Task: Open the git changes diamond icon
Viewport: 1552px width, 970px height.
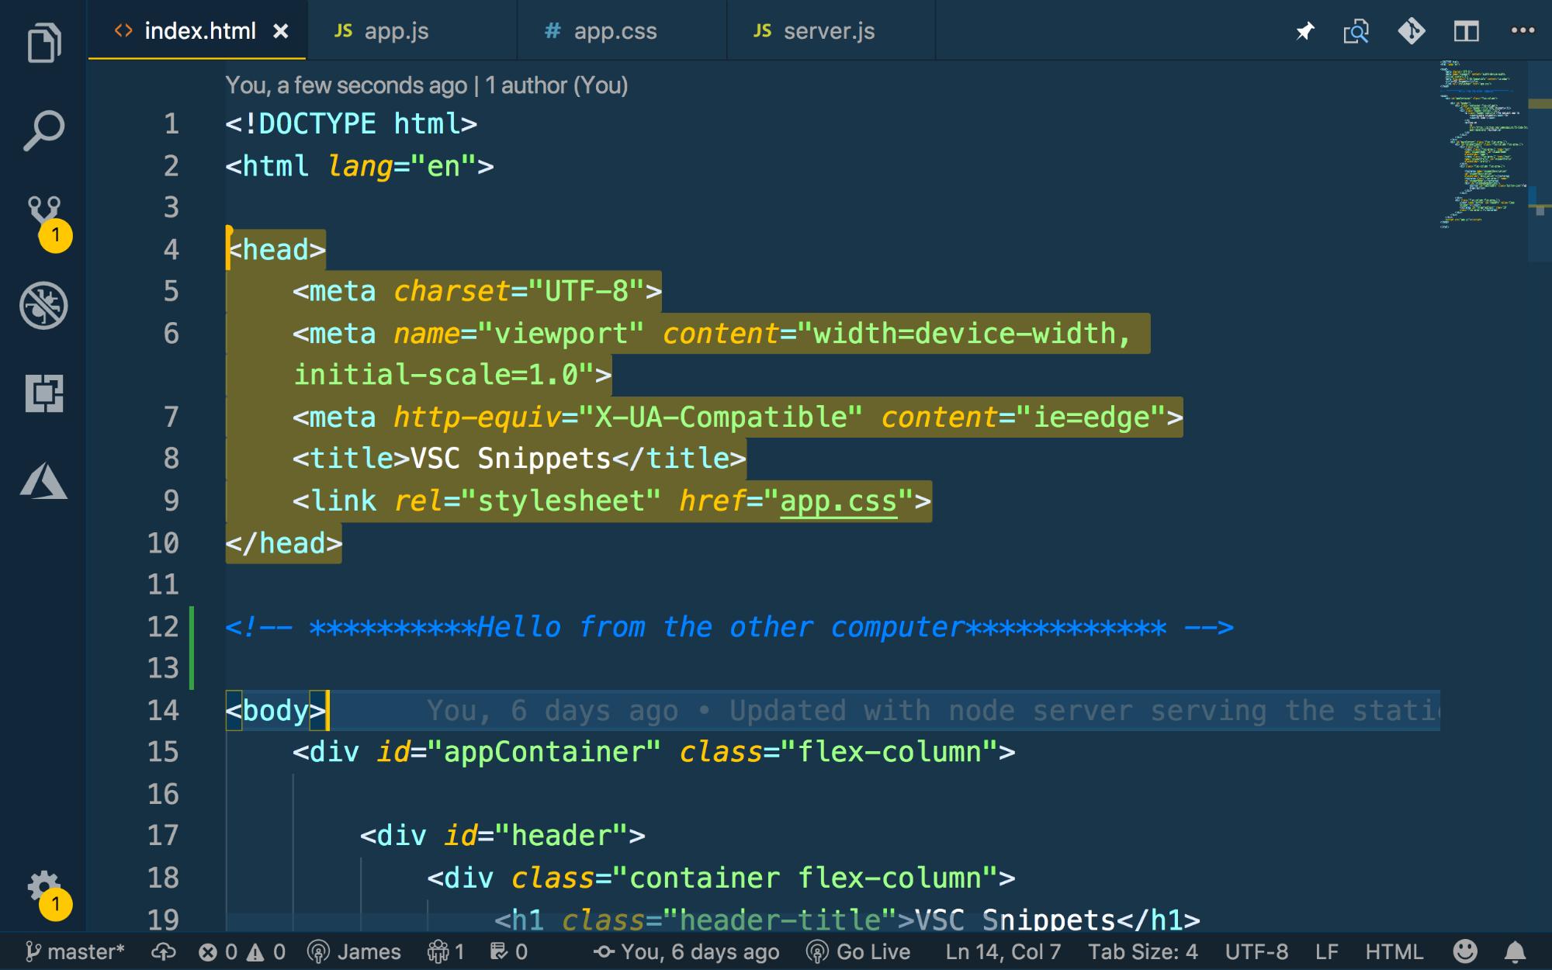Action: (x=1412, y=31)
